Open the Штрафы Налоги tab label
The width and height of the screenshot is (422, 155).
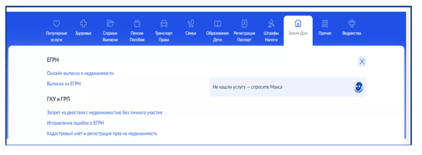pos(271,37)
